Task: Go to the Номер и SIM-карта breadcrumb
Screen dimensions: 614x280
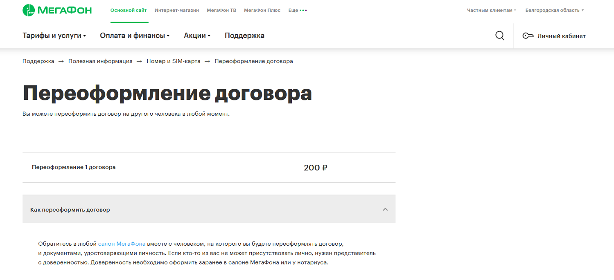Action: (174, 61)
